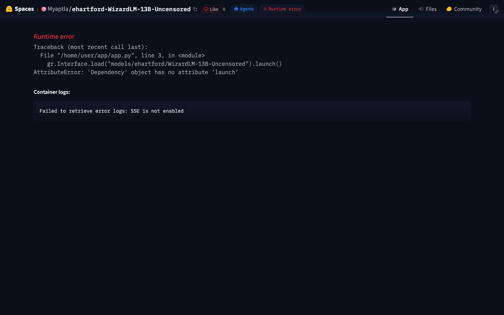
Task: Click the Myaptla avatar icon
Action: point(44,9)
